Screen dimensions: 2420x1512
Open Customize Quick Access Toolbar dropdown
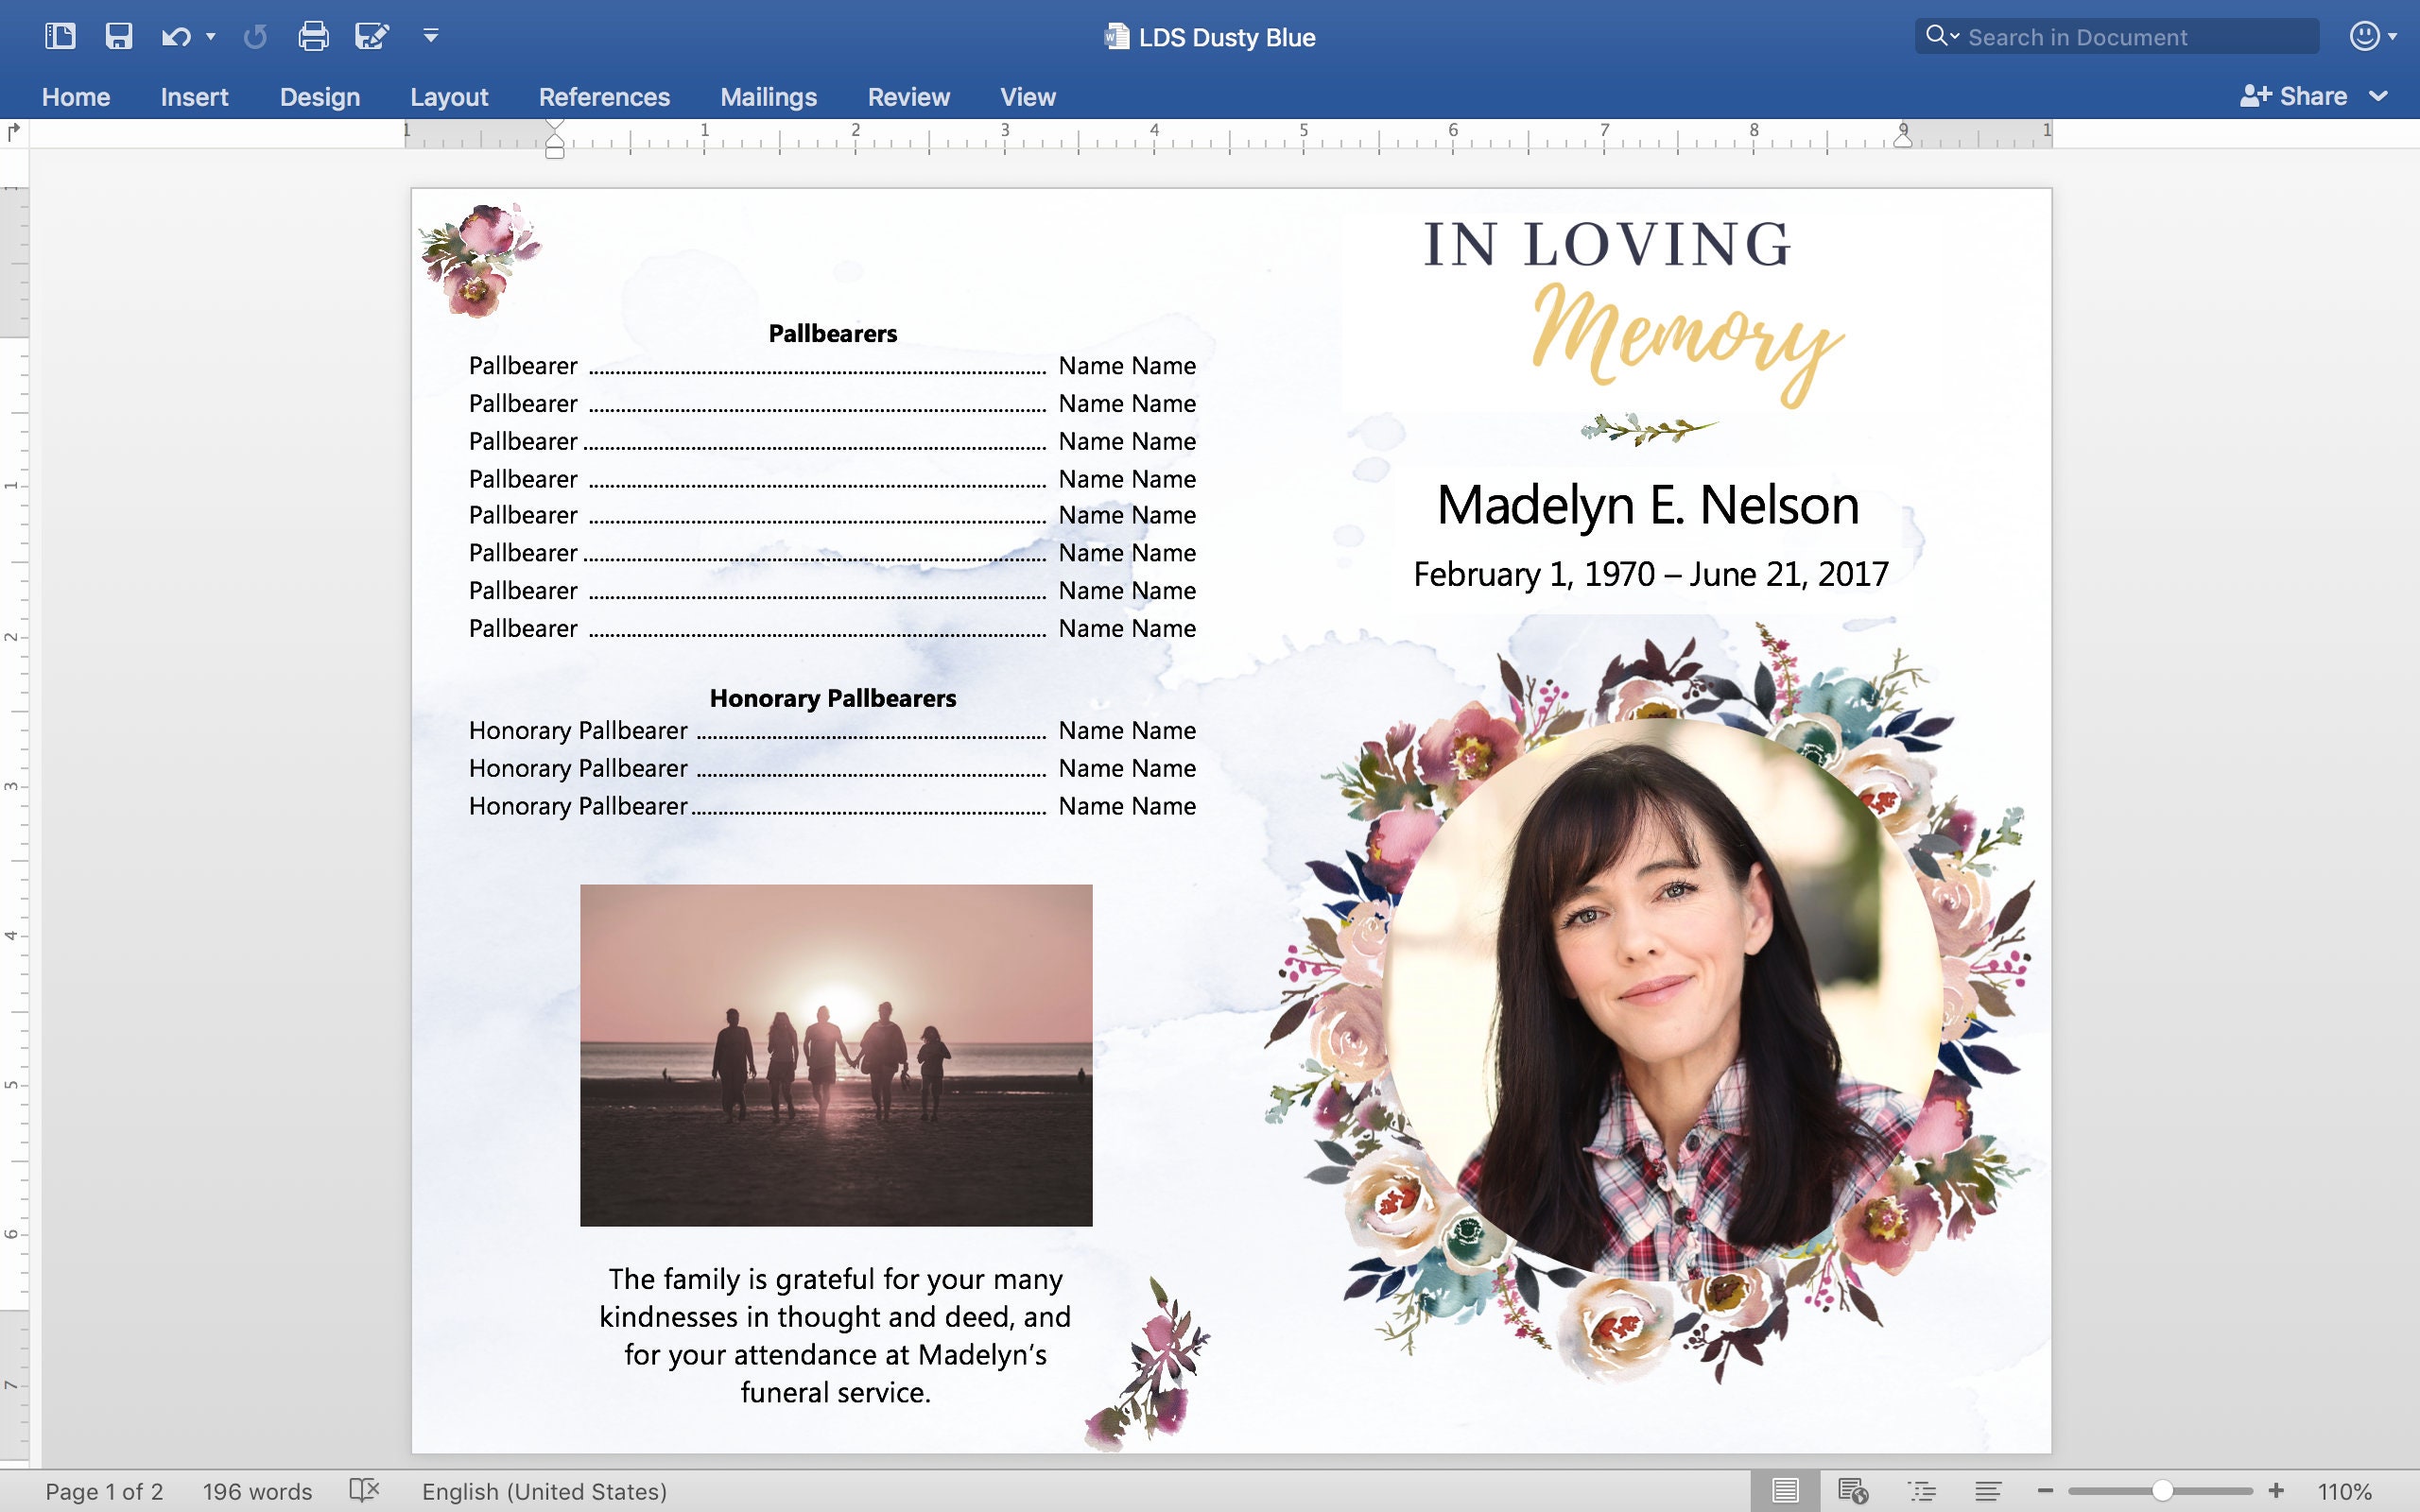coord(431,36)
